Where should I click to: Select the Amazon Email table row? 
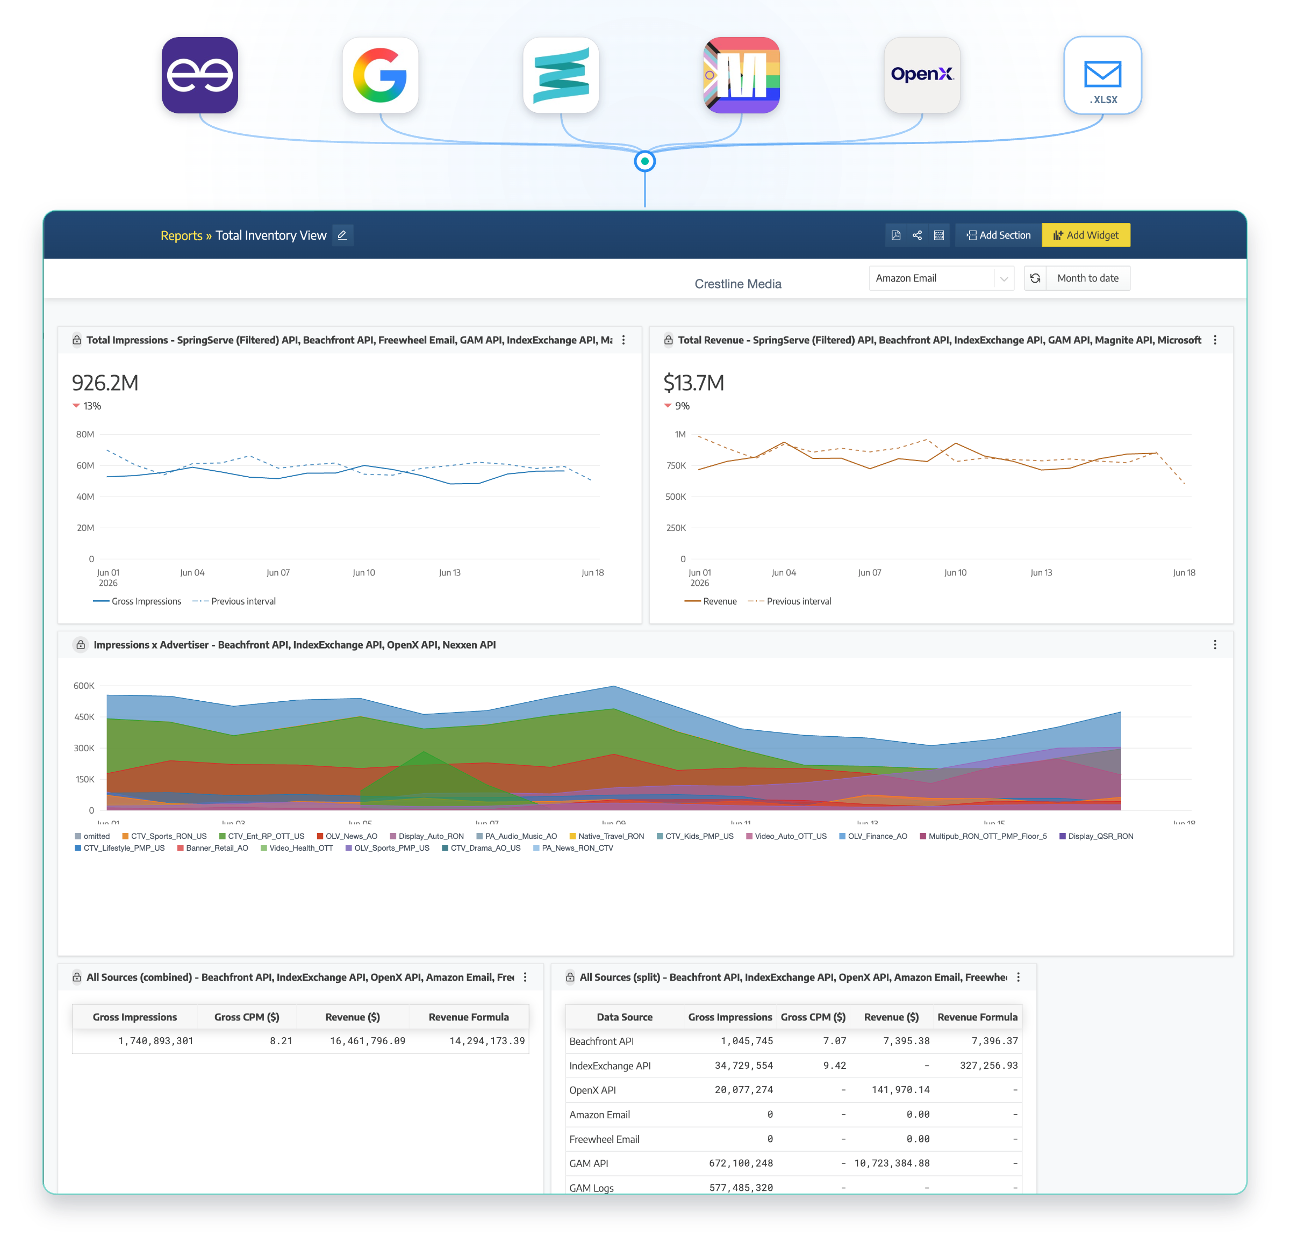click(794, 1114)
